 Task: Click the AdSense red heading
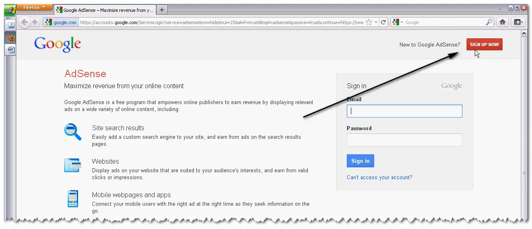(85, 74)
